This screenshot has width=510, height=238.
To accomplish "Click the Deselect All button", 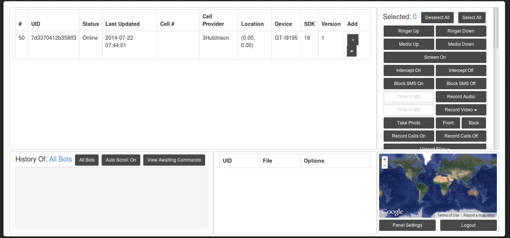I will [x=437, y=18].
